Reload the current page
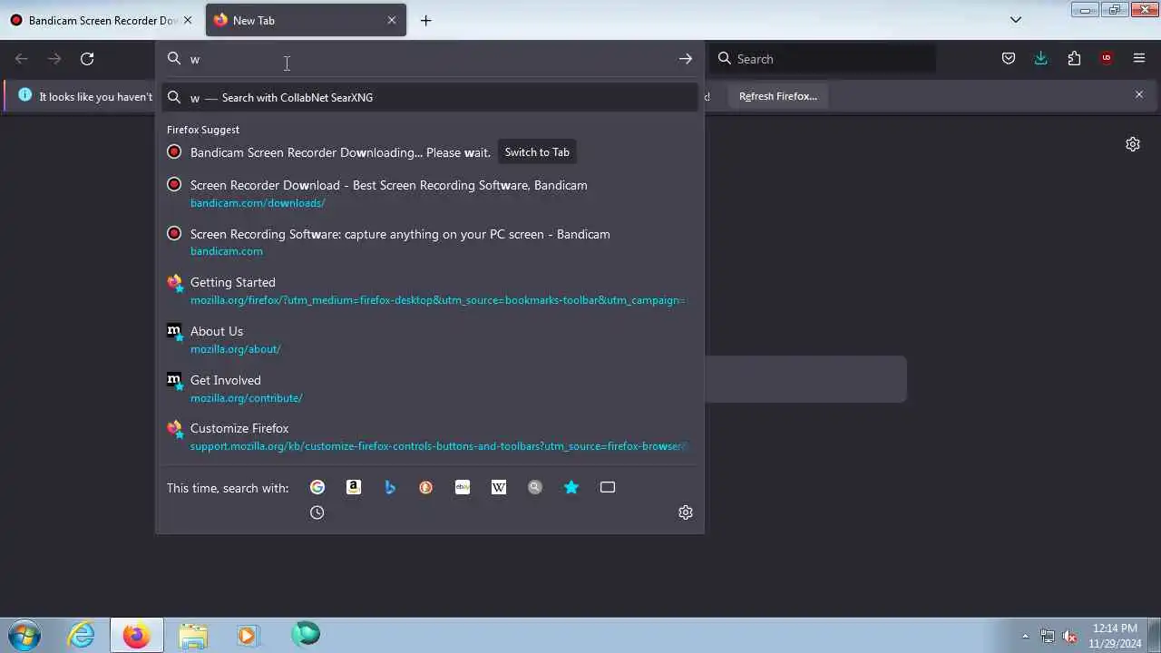Image resolution: width=1161 pixels, height=653 pixels. (87, 59)
